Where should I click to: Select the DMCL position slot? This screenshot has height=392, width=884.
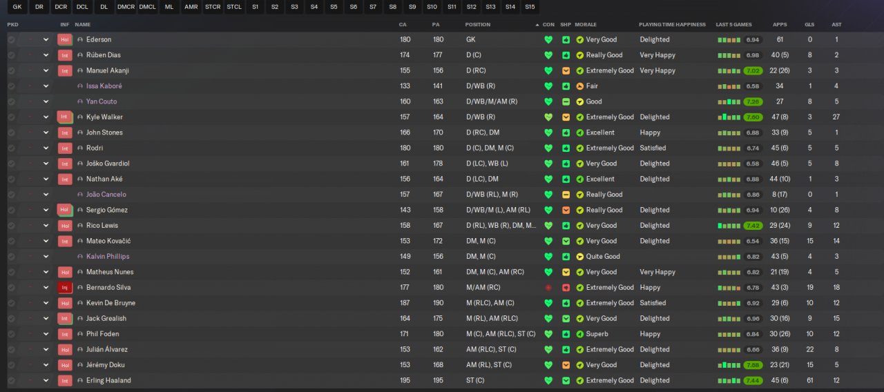147,7
